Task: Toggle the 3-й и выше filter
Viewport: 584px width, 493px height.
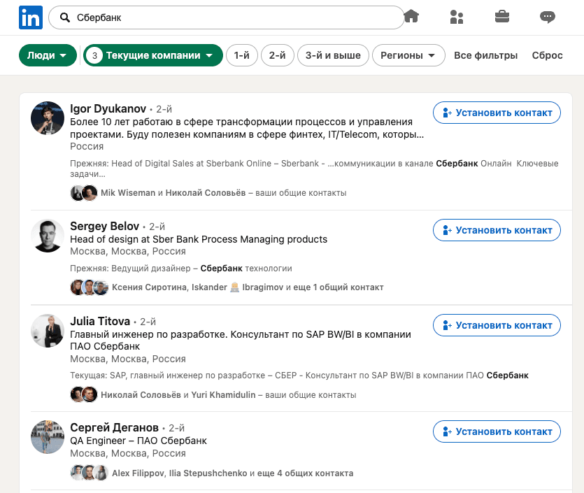Action: [x=333, y=55]
